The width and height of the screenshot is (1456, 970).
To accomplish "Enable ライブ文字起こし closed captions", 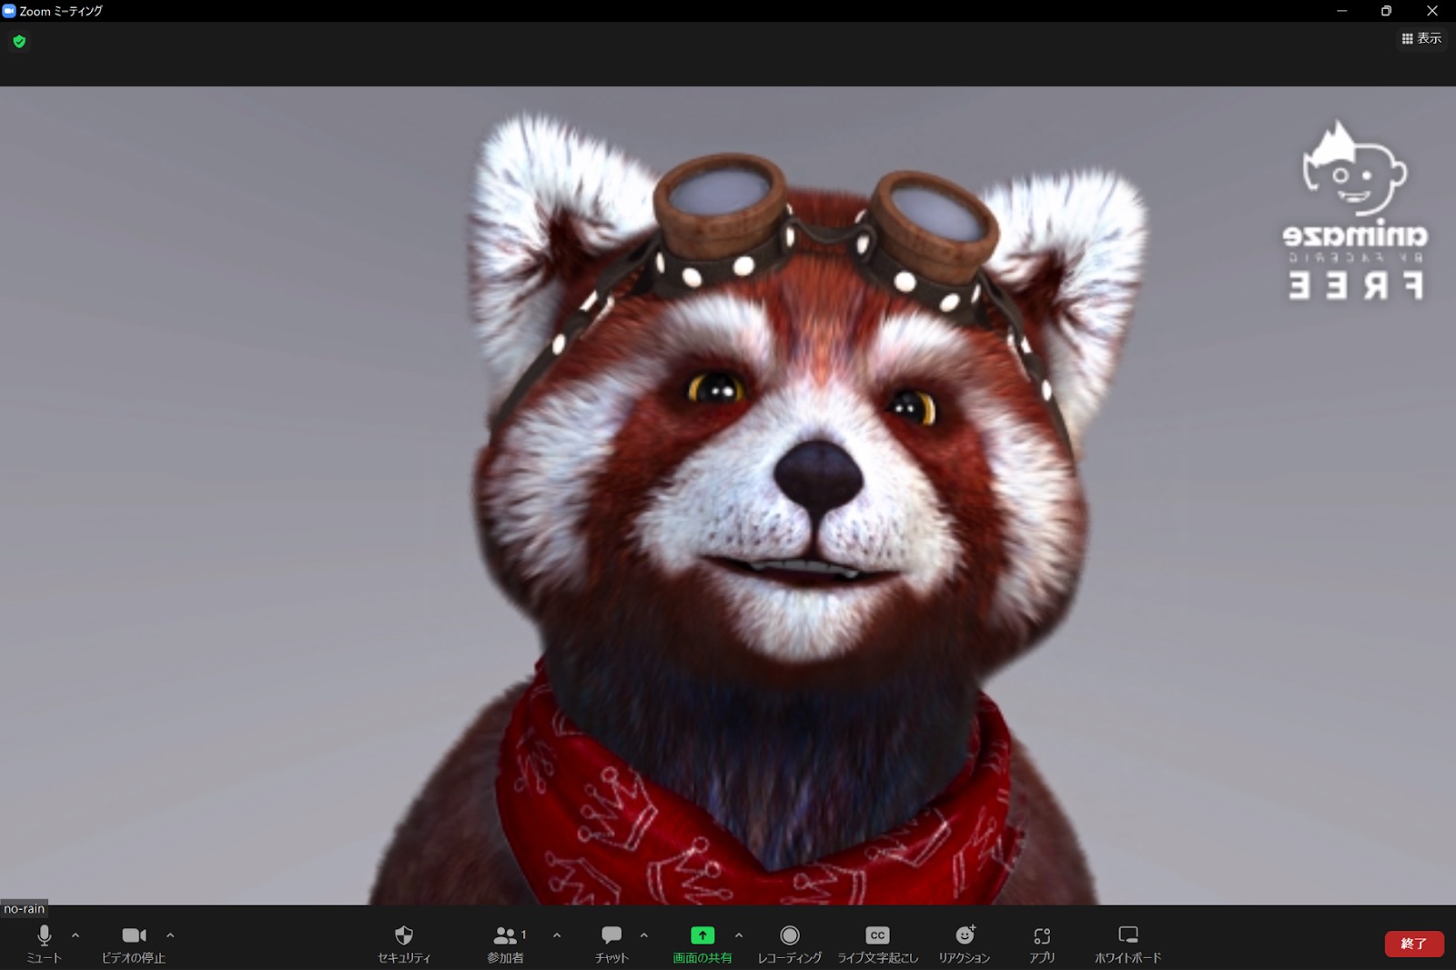I will (x=877, y=944).
